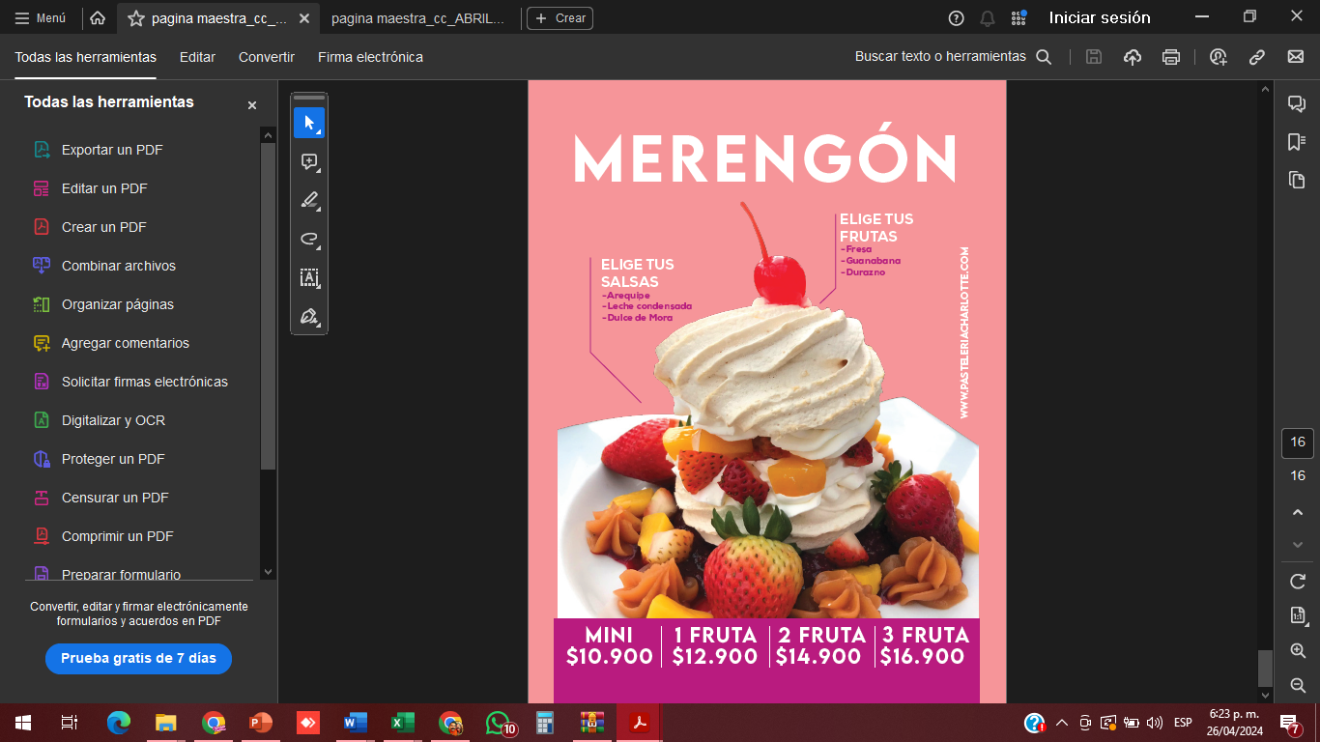Open the page thumbnails panel icon

click(1296, 180)
